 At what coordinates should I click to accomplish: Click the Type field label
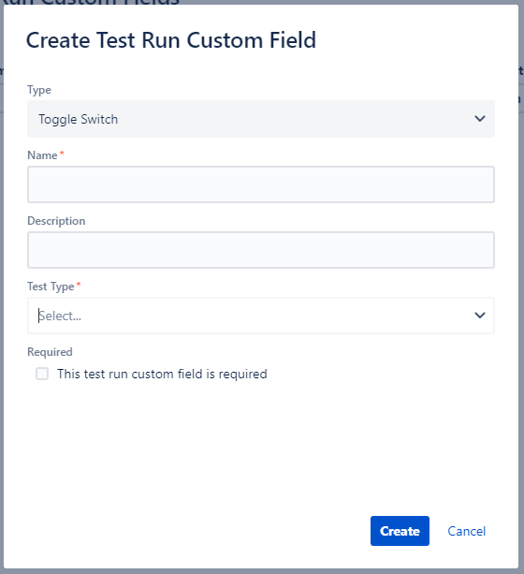point(39,90)
